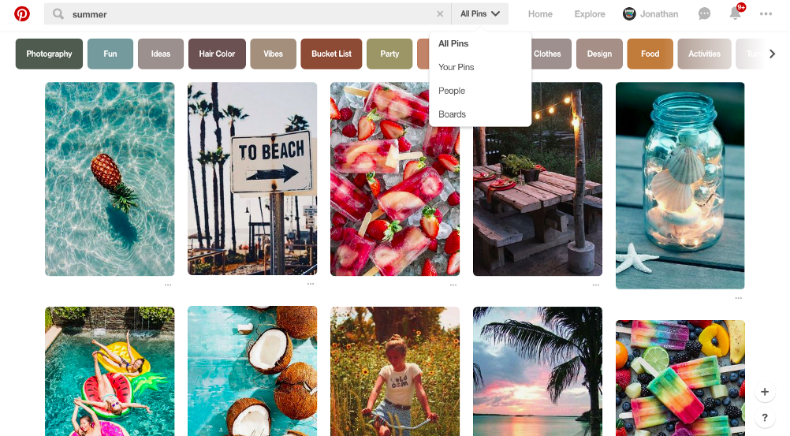Open the three-dot menu in header

click(766, 14)
